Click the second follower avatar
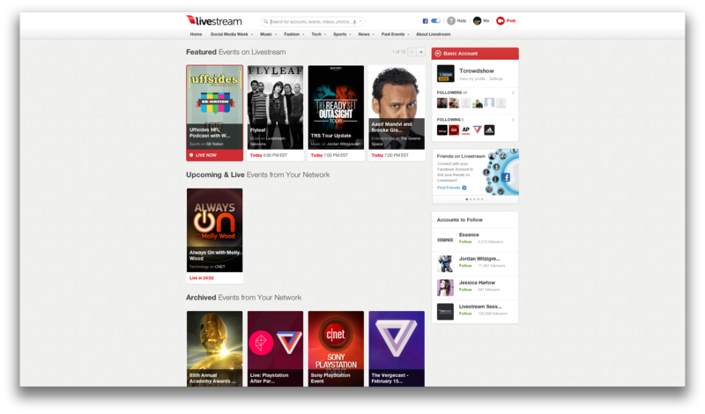 coord(454,103)
